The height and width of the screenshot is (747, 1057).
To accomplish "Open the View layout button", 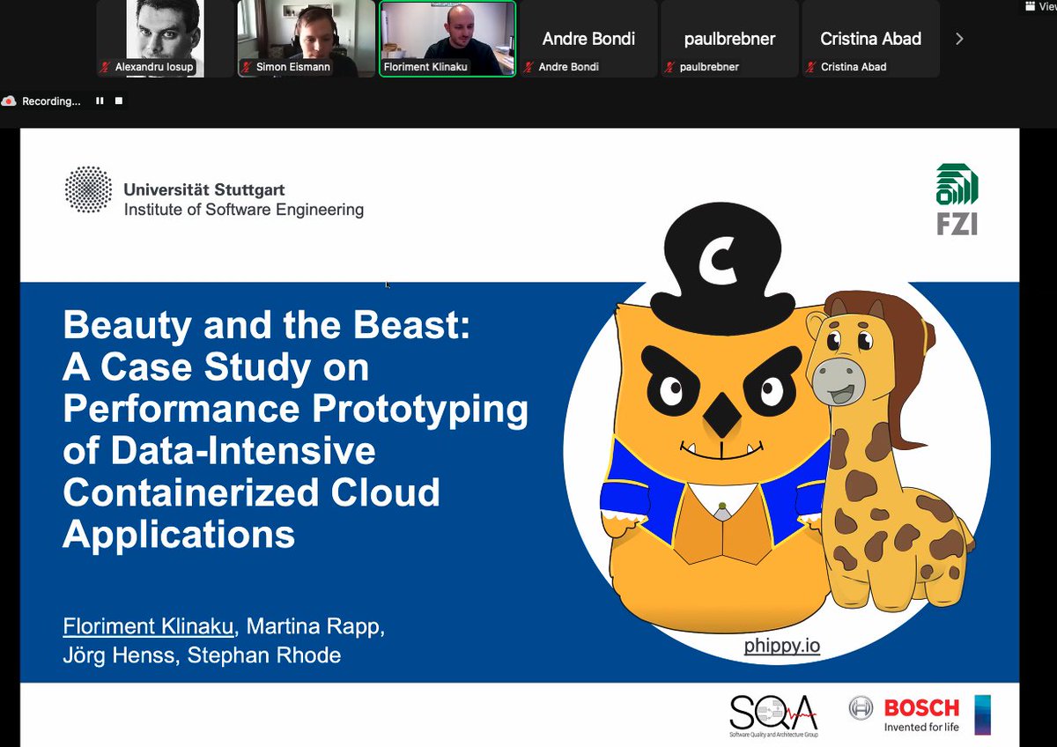I will click(1041, 6).
